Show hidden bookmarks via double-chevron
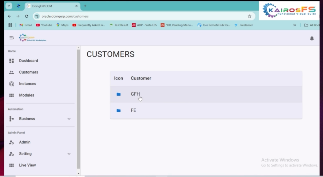This screenshot has width=323, height=177. point(295,25)
